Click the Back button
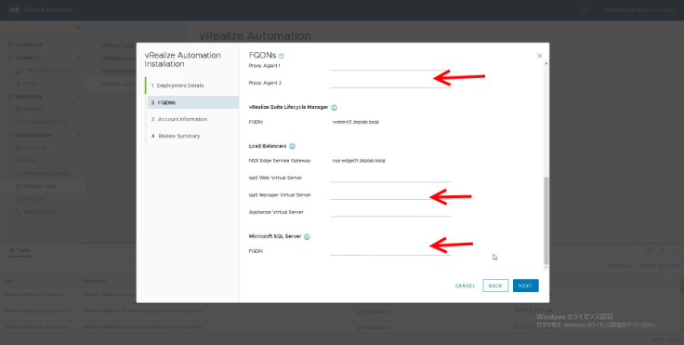 tap(495, 285)
